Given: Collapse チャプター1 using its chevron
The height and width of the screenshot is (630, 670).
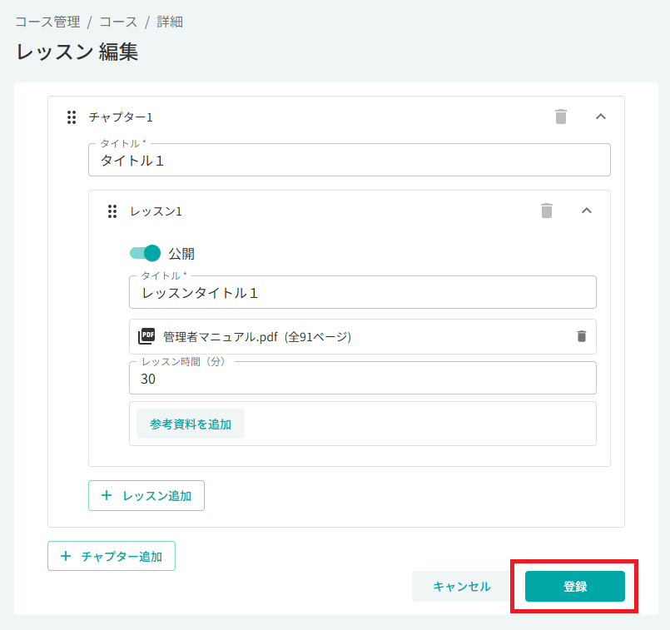Looking at the screenshot, I should coord(600,117).
